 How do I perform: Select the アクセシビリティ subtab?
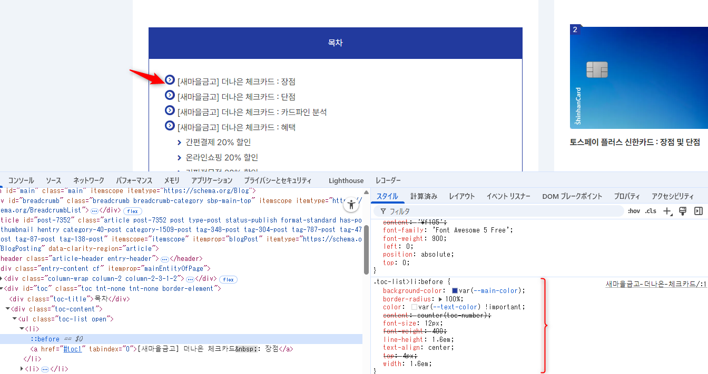673,196
